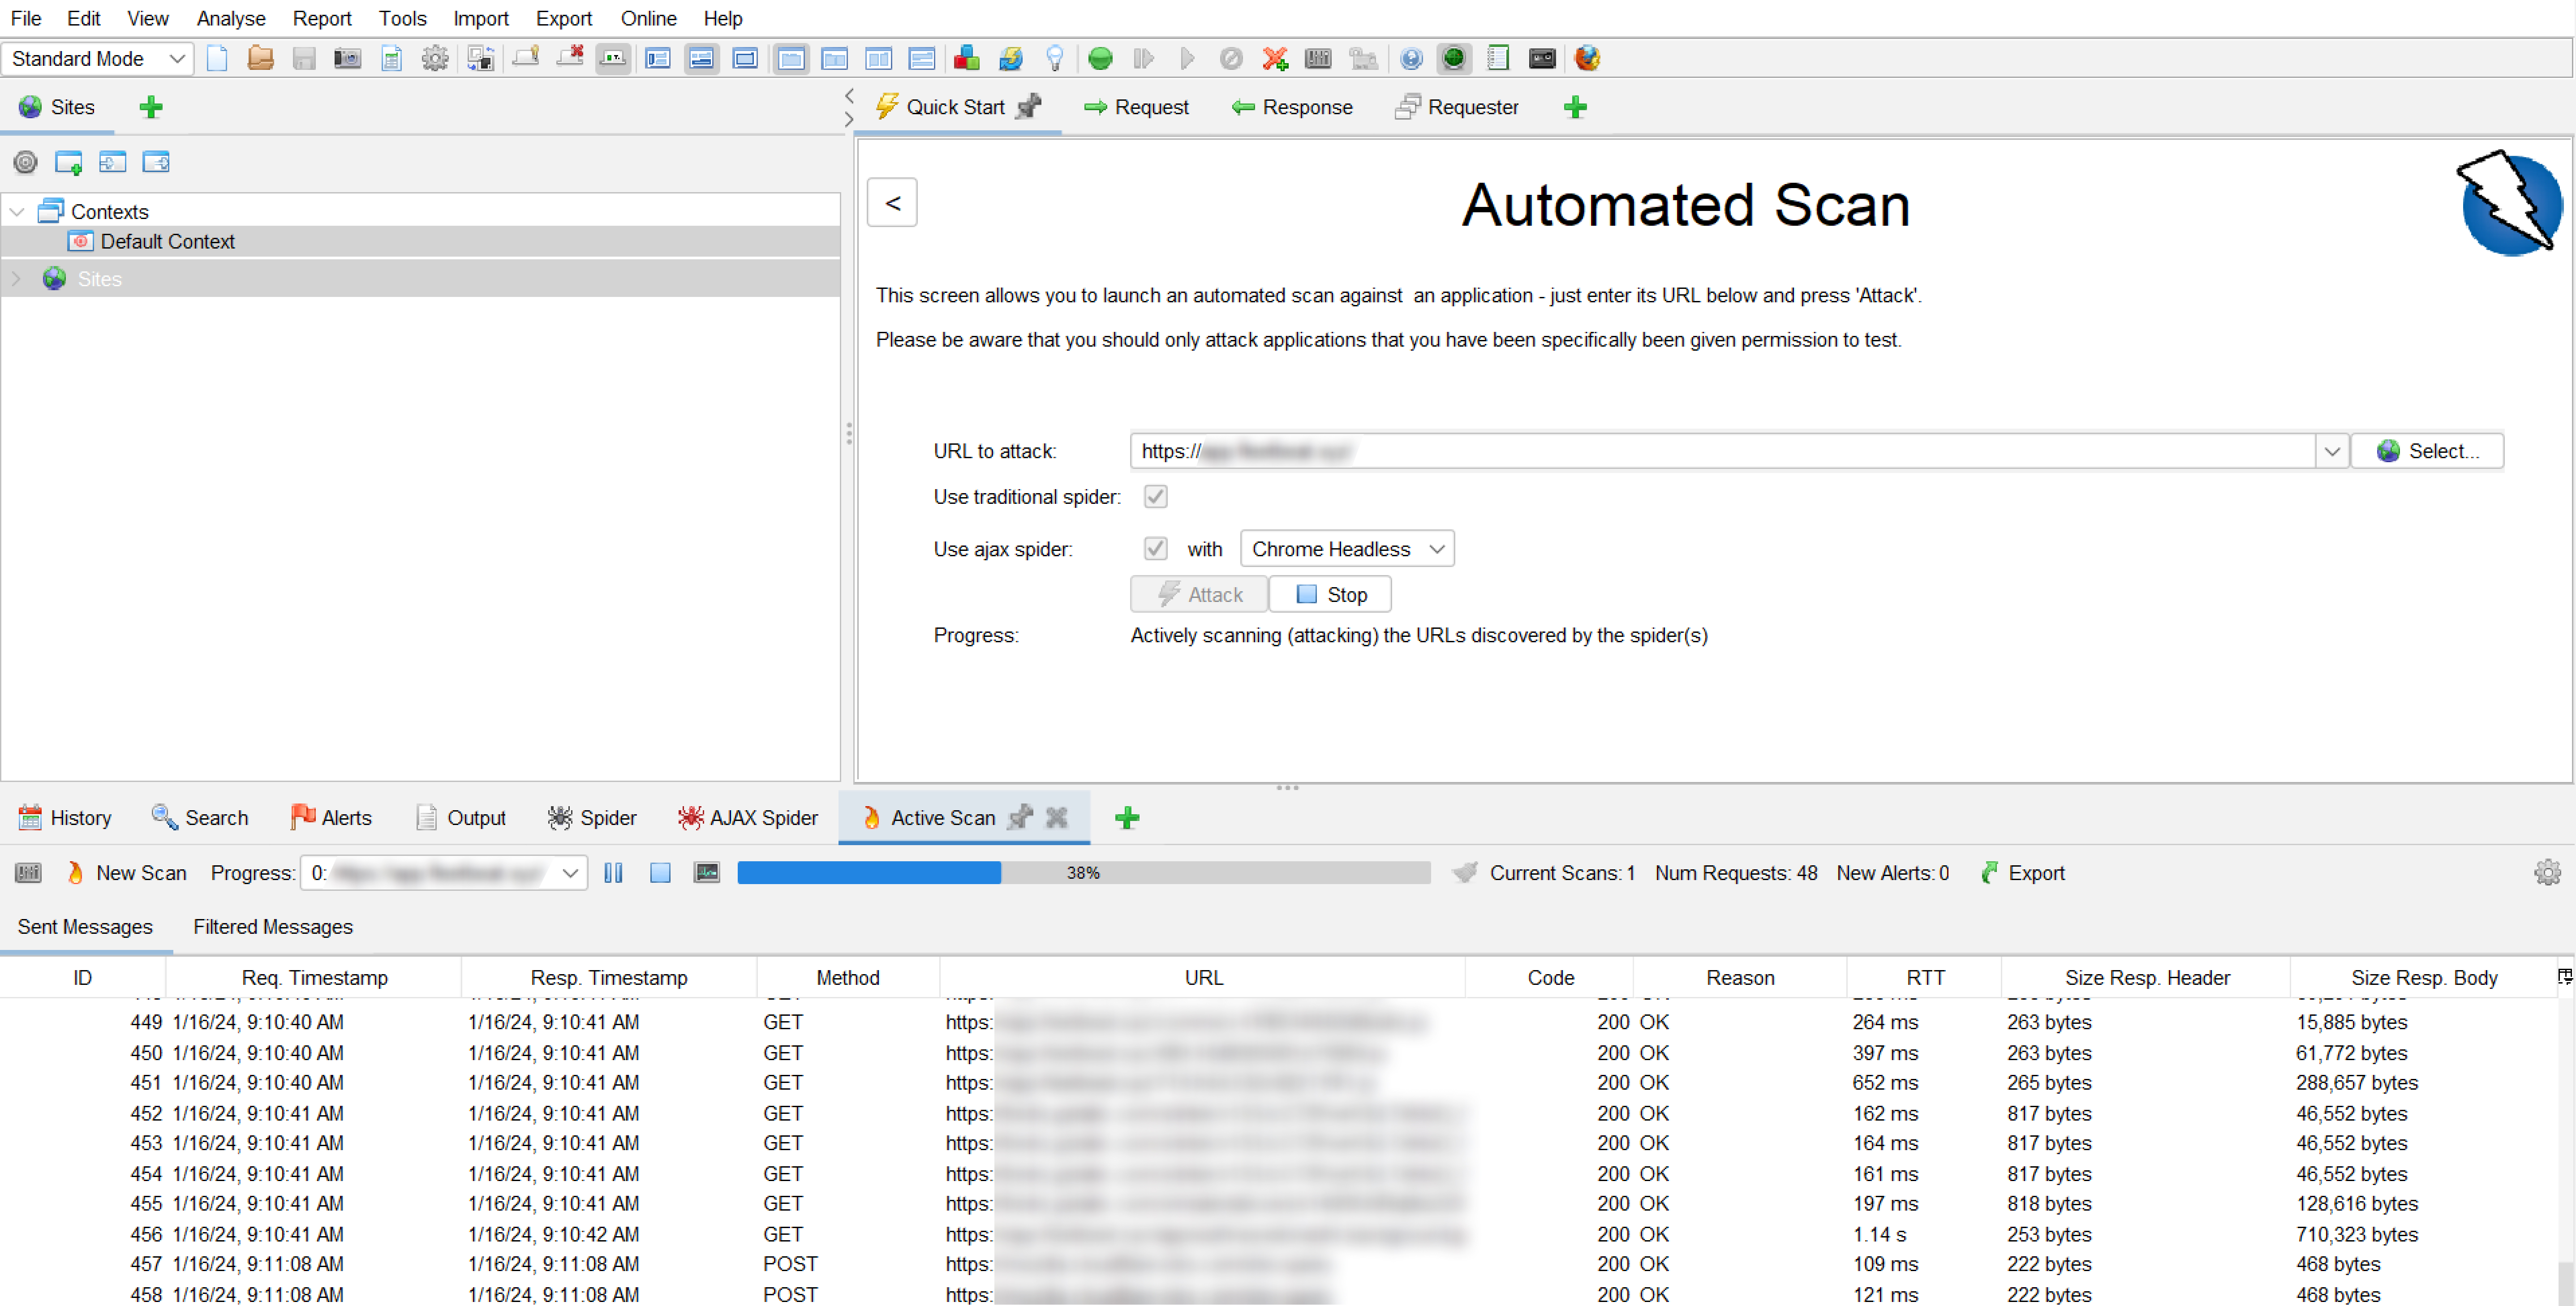
Task: Toggle Use ajax spider checkbox
Action: [x=1155, y=549]
